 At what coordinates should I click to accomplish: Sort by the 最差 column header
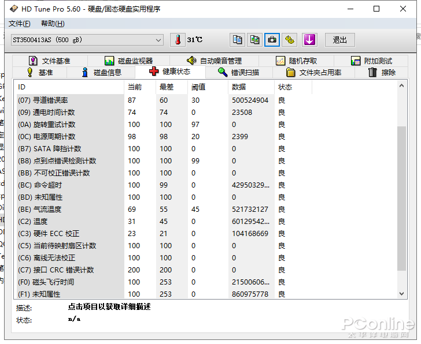coord(172,87)
